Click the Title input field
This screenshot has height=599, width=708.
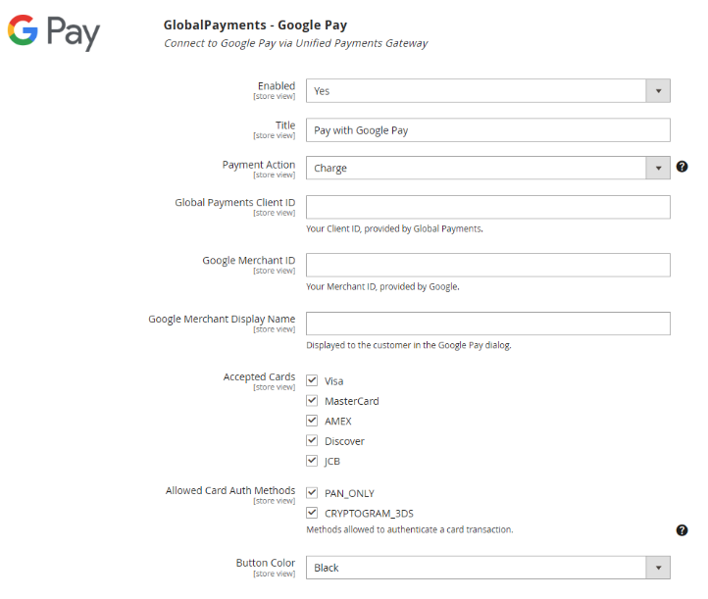487,130
